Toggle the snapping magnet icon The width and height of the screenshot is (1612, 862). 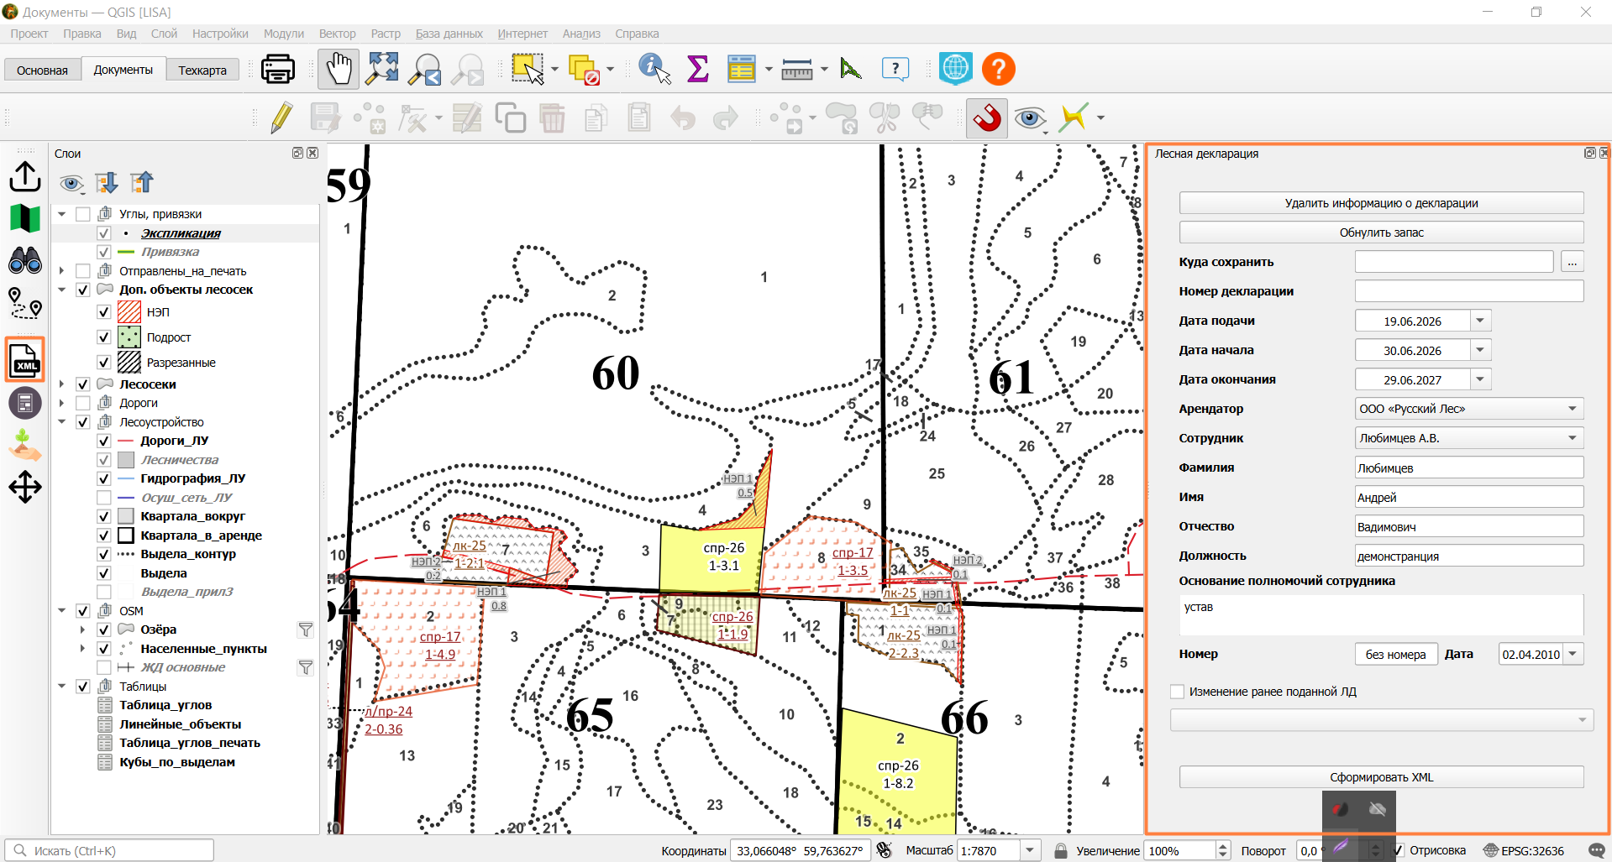pyautogui.click(x=987, y=118)
